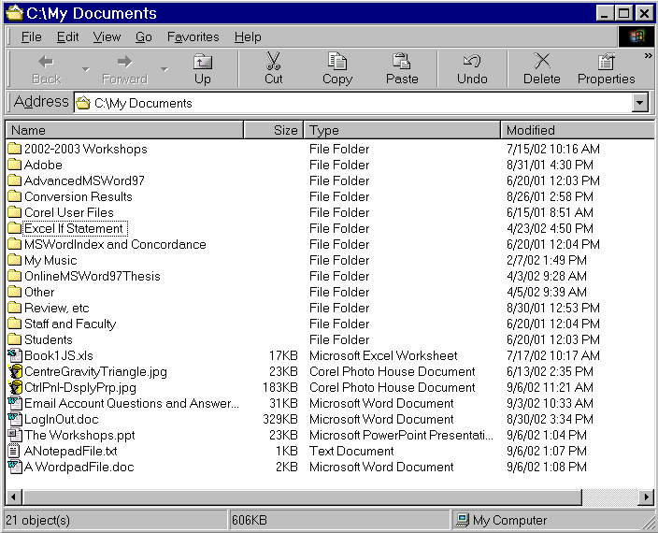
Task: Select the file name ANotepadFile.txt
Action: click(70, 451)
